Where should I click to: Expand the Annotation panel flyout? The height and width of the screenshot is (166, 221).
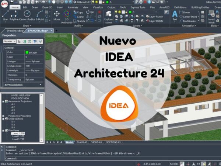189,25
